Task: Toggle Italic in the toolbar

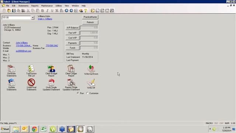Action: (x=48, y=11)
